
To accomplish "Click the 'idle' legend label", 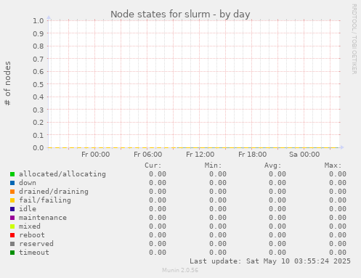I will [28, 209].
